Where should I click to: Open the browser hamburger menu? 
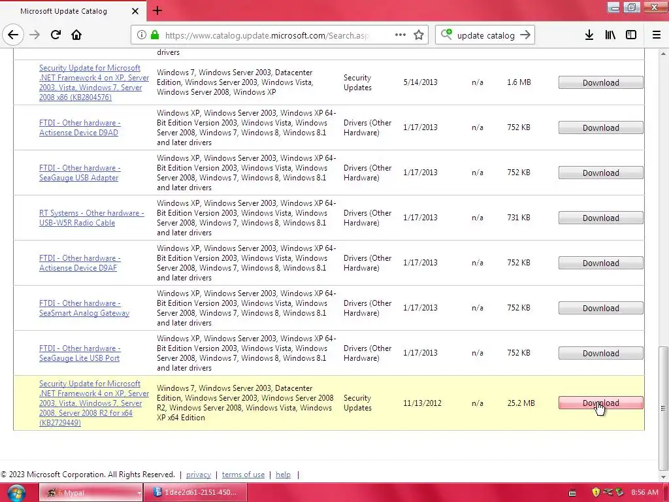[x=657, y=35]
